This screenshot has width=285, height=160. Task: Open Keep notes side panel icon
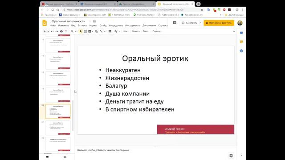[x=241, y=42]
